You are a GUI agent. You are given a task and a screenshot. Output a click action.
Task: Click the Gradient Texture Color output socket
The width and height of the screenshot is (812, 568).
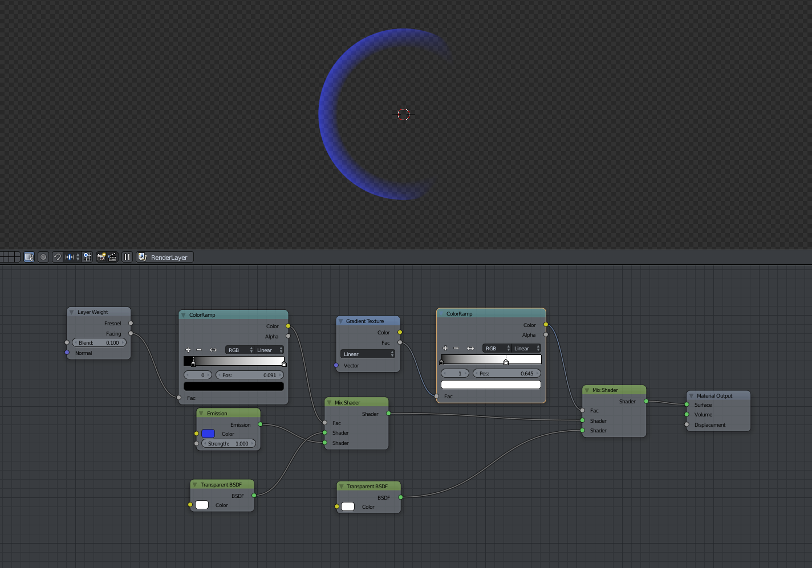click(x=400, y=332)
